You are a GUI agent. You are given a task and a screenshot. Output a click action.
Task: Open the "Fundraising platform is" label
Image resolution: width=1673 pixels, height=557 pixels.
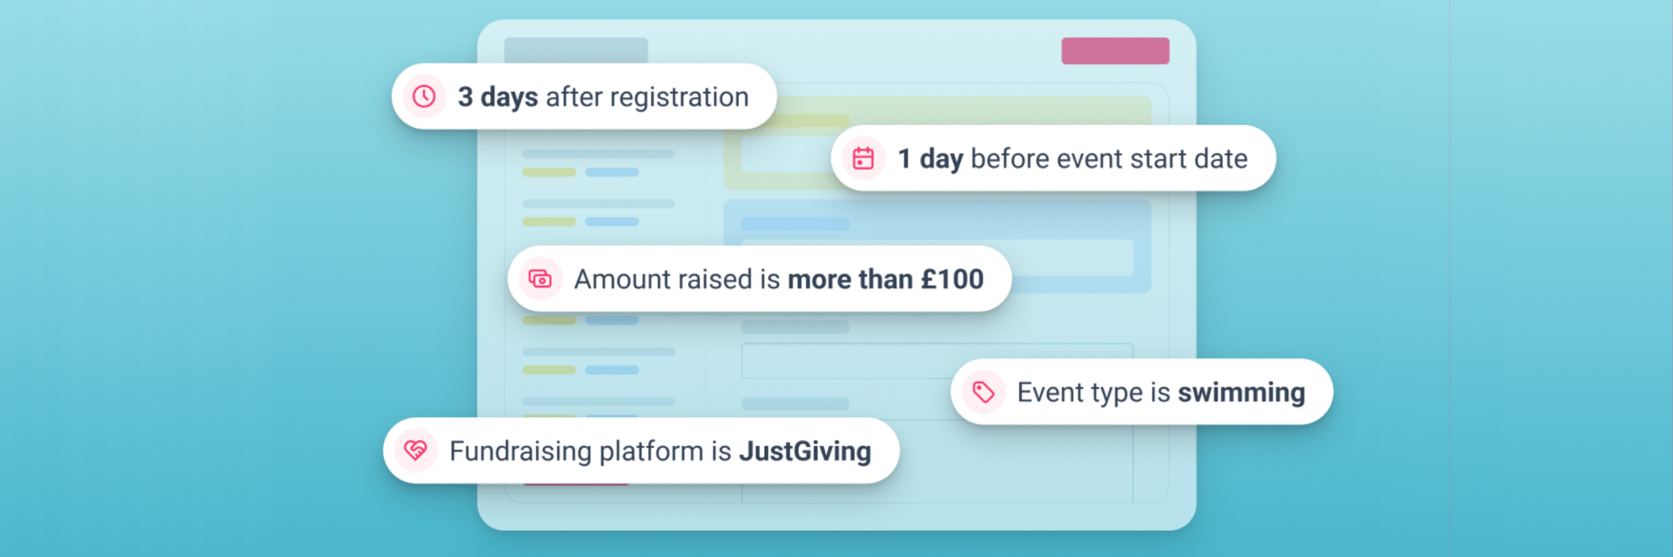590,451
